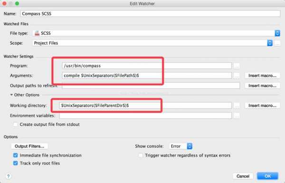Click Insert macro for Arguments

(262, 76)
